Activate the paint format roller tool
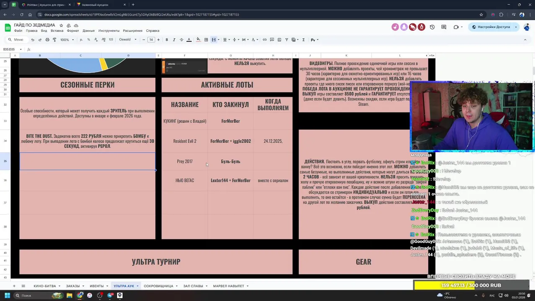This screenshot has height=301, width=535. [x=54, y=40]
